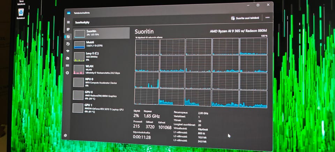The height and width of the screenshot is (152, 335).
Task: Click the Task Manager app icon in title bar
Action: coord(69,13)
